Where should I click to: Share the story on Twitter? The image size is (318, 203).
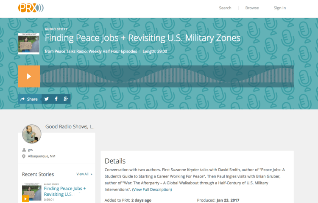point(47,99)
